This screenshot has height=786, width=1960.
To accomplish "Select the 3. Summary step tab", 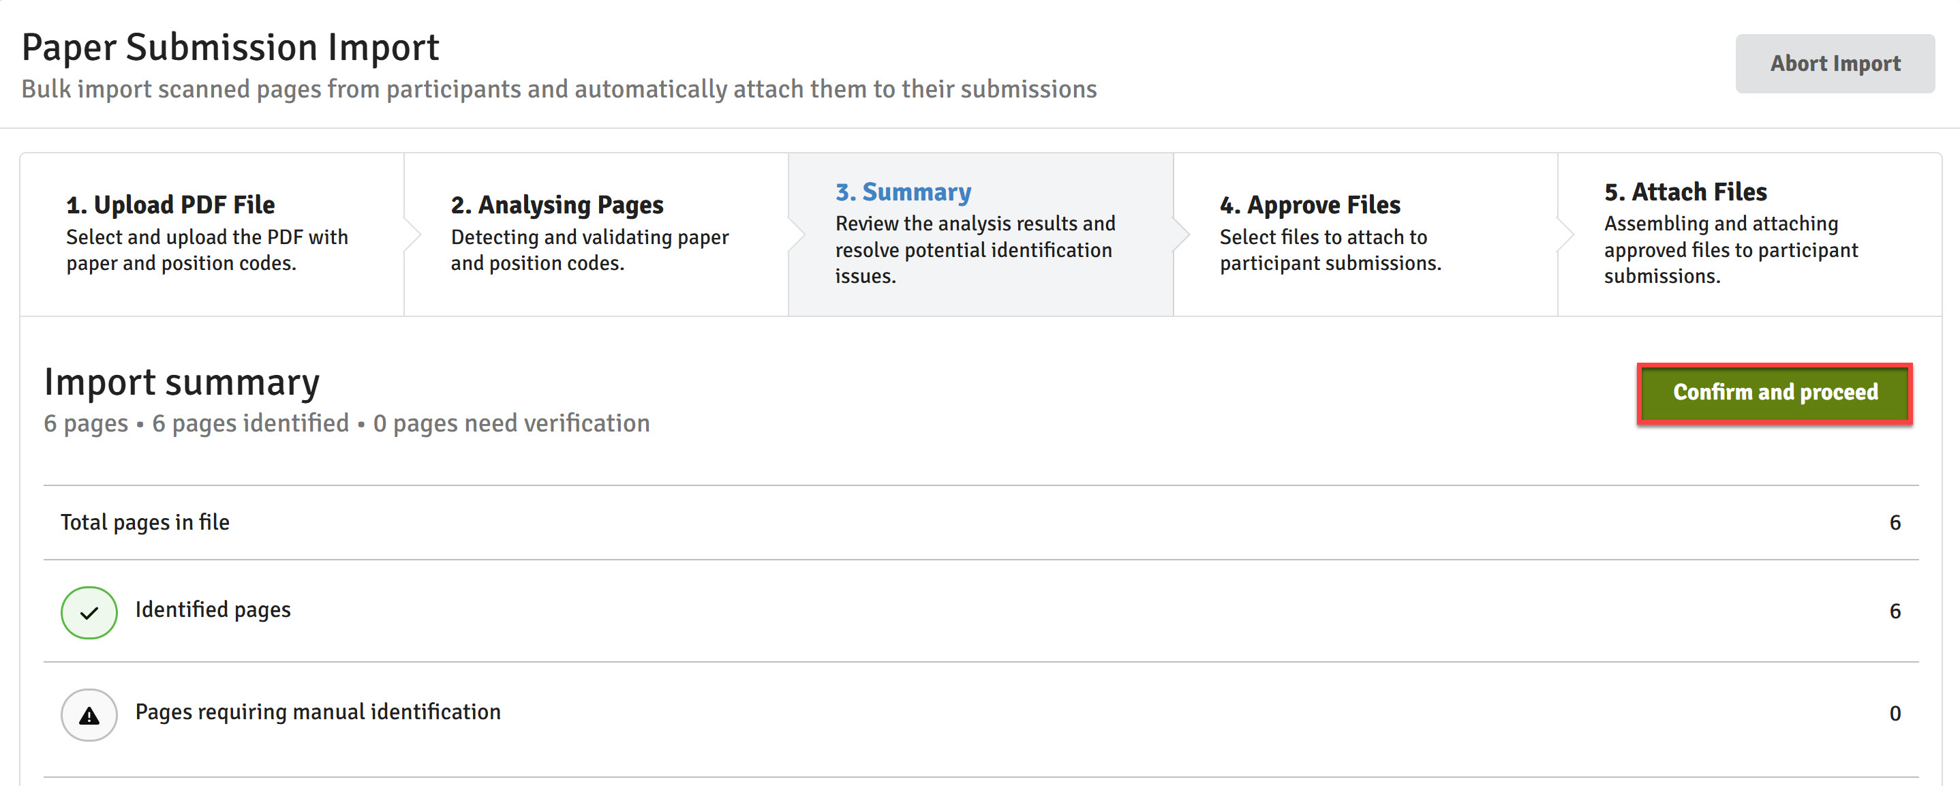I will [981, 234].
